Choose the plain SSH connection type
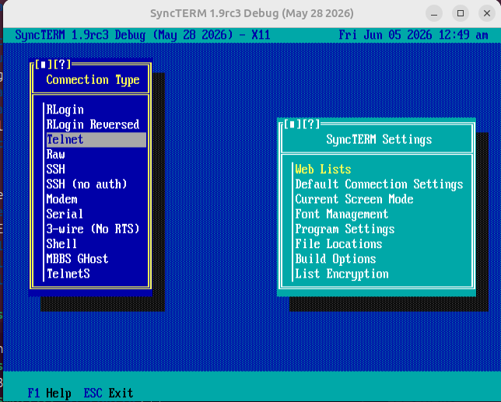 tap(96, 170)
